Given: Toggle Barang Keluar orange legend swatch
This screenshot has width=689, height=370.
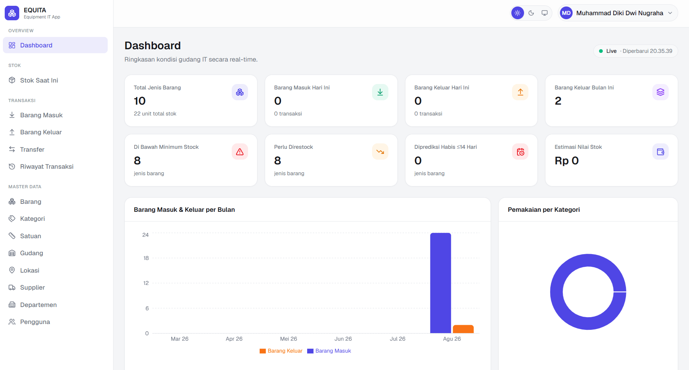Looking at the screenshot, I should (x=263, y=351).
